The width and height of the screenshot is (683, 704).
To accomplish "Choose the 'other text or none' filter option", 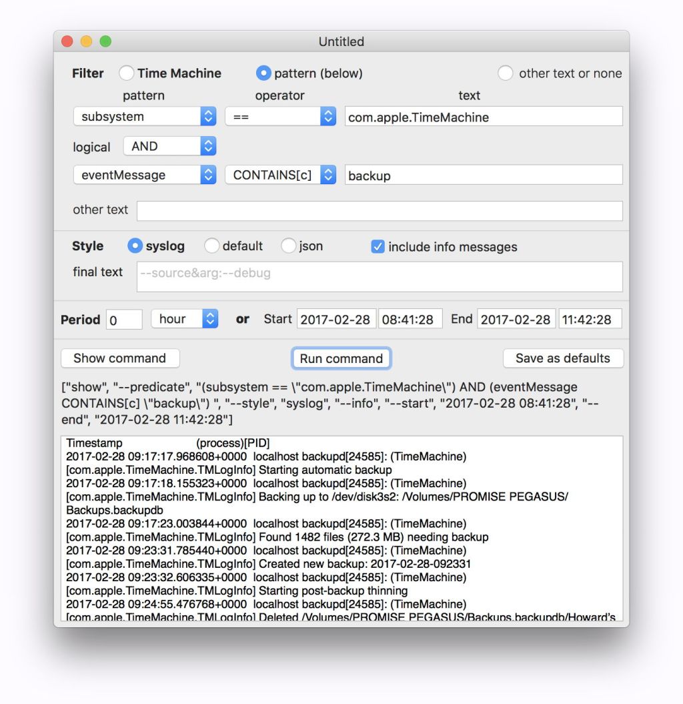I will point(506,73).
